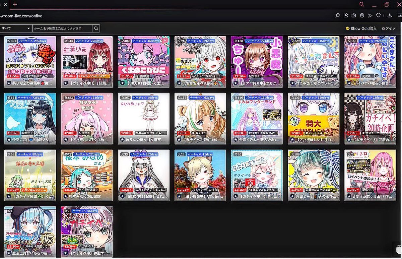Click 【アバ権ほしい】月白 room title
Screen dimensions: 402x259
(x=316, y=140)
